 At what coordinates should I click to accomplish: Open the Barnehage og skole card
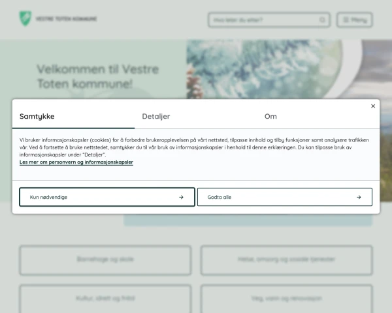(105, 260)
